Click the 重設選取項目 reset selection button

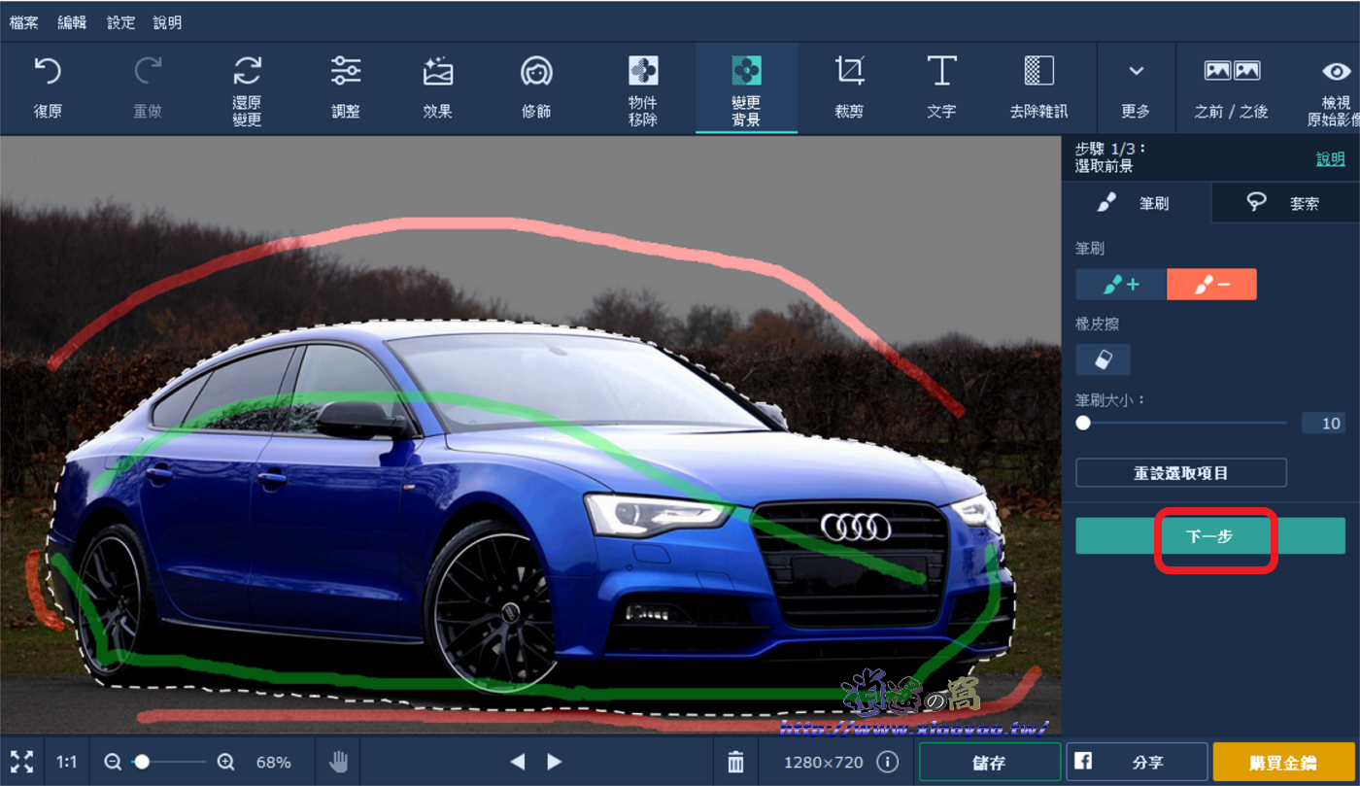[x=1181, y=473]
